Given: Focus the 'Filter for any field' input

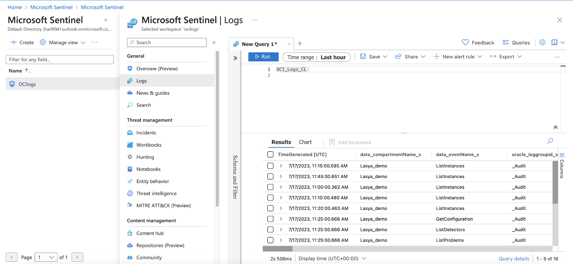Looking at the screenshot, I should [60, 60].
